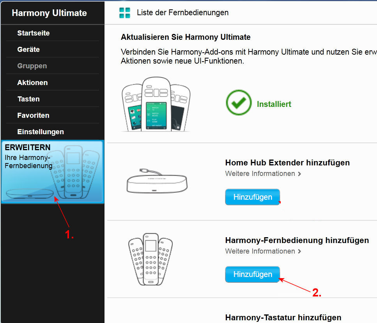Open the Geräte menu item
The width and height of the screenshot is (377, 323).
click(x=28, y=50)
